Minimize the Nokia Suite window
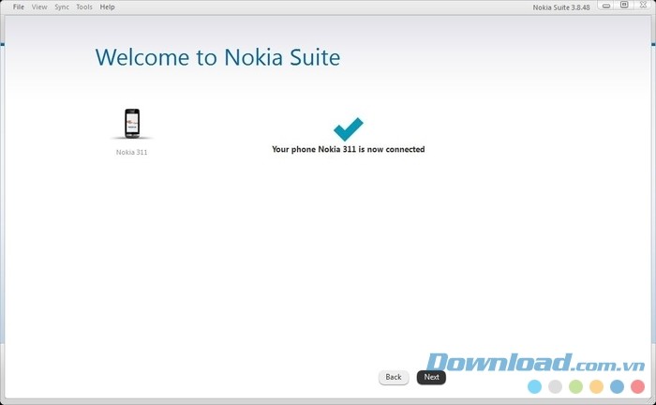Viewport: 656px width, 405px height. click(x=606, y=6)
